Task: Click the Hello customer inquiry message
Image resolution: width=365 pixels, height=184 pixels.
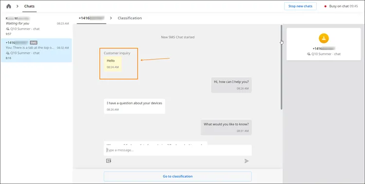Action: pos(113,64)
